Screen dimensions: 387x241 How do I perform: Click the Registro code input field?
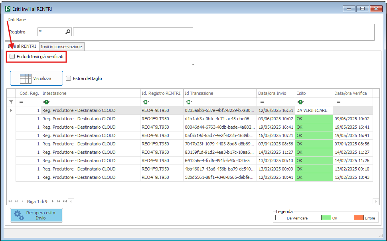(51, 32)
